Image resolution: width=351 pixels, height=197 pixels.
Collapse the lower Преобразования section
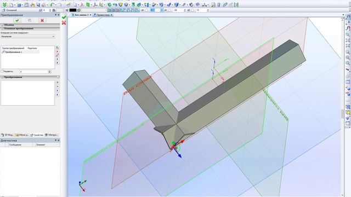tap(2, 77)
